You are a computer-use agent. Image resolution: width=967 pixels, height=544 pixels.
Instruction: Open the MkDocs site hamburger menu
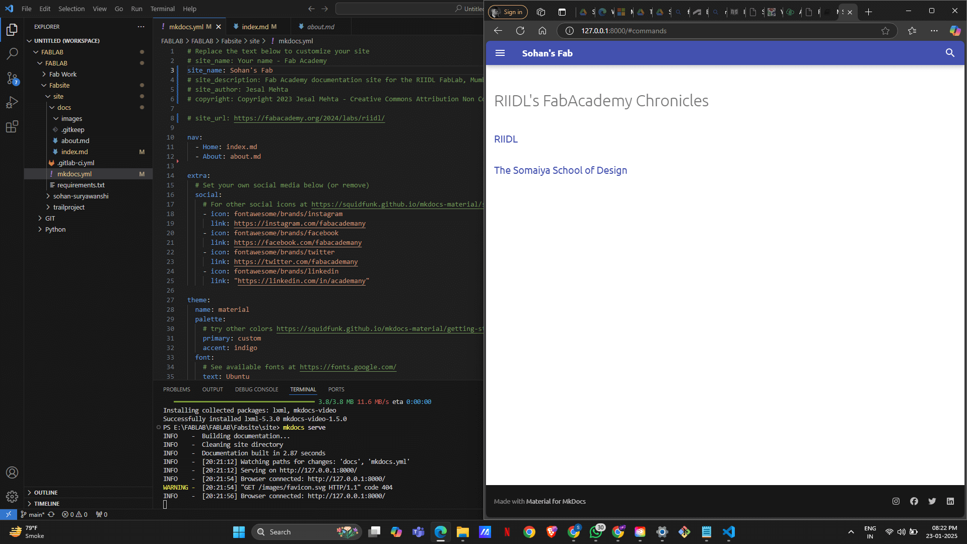point(500,53)
